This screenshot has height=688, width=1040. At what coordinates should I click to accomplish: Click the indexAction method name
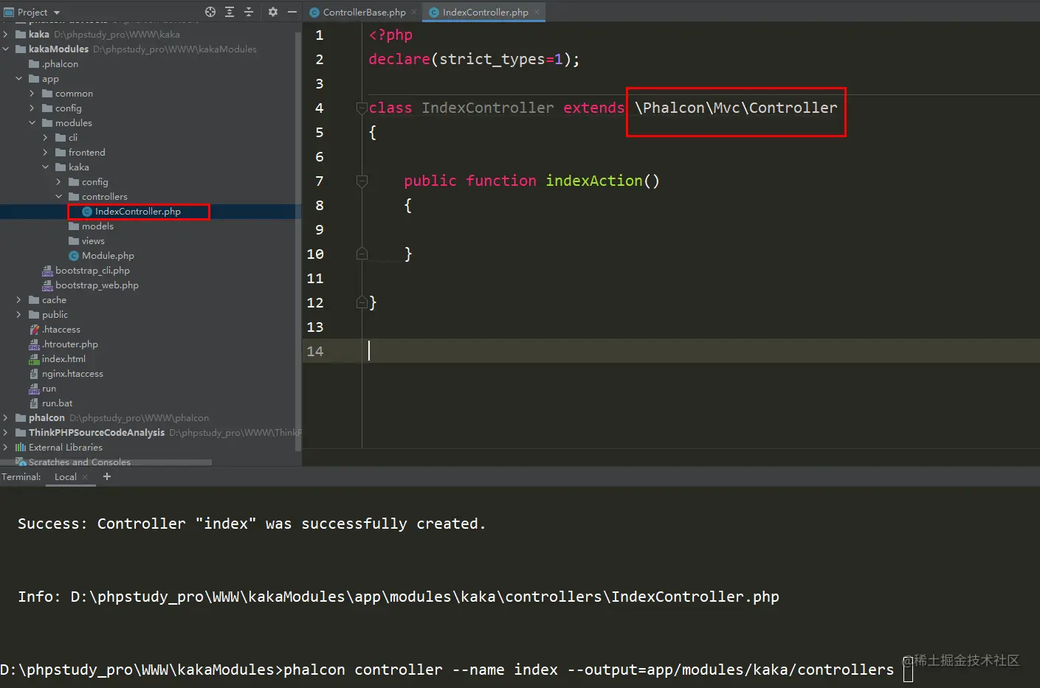[594, 181]
